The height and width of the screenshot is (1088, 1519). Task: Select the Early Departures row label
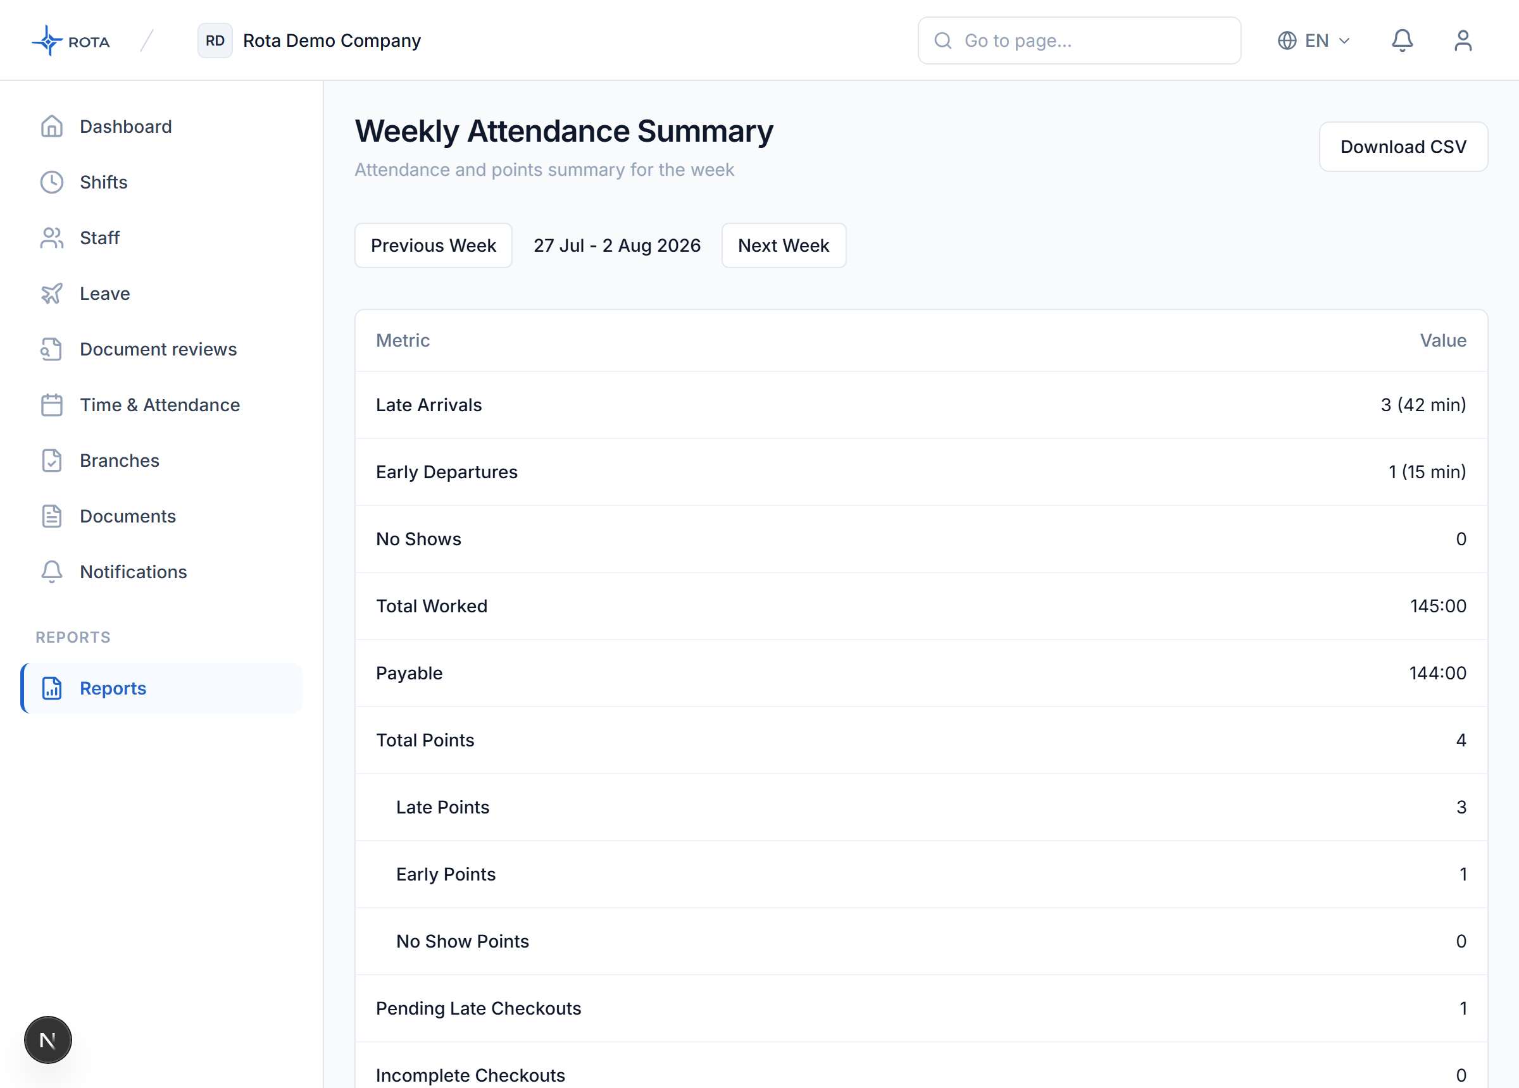click(447, 472)
